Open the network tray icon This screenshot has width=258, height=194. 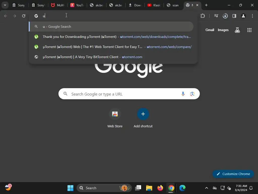pyautogui.click(x=222, y=188)
